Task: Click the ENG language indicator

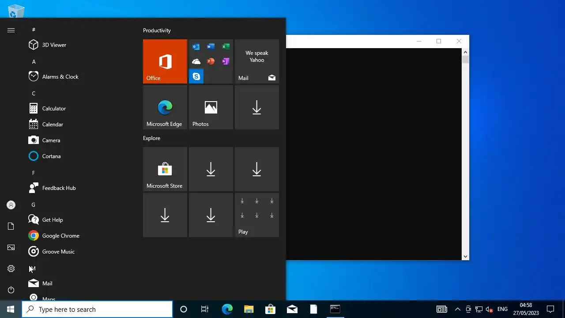Action: (502, 309)
